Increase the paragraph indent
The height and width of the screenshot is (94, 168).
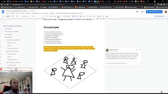click(x=100, y=16)
